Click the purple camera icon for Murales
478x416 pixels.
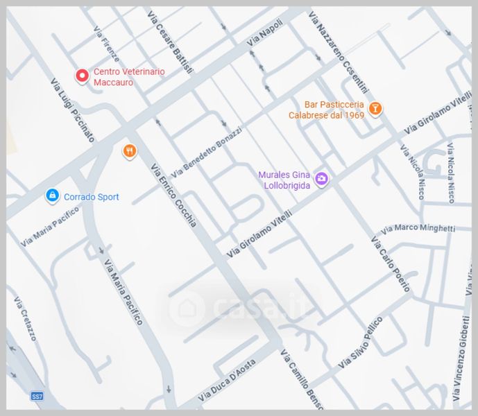pos(321,179)
